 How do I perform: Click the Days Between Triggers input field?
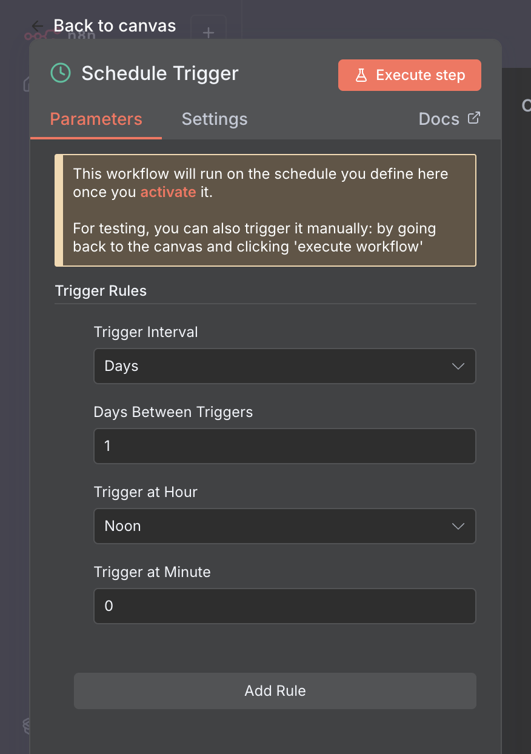285,446
